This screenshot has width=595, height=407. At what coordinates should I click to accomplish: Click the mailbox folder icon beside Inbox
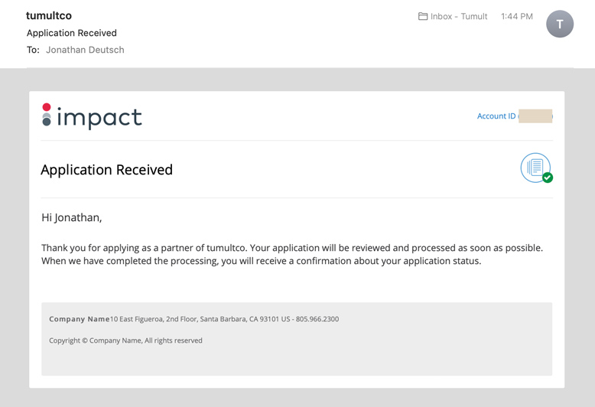coord(423,16)
